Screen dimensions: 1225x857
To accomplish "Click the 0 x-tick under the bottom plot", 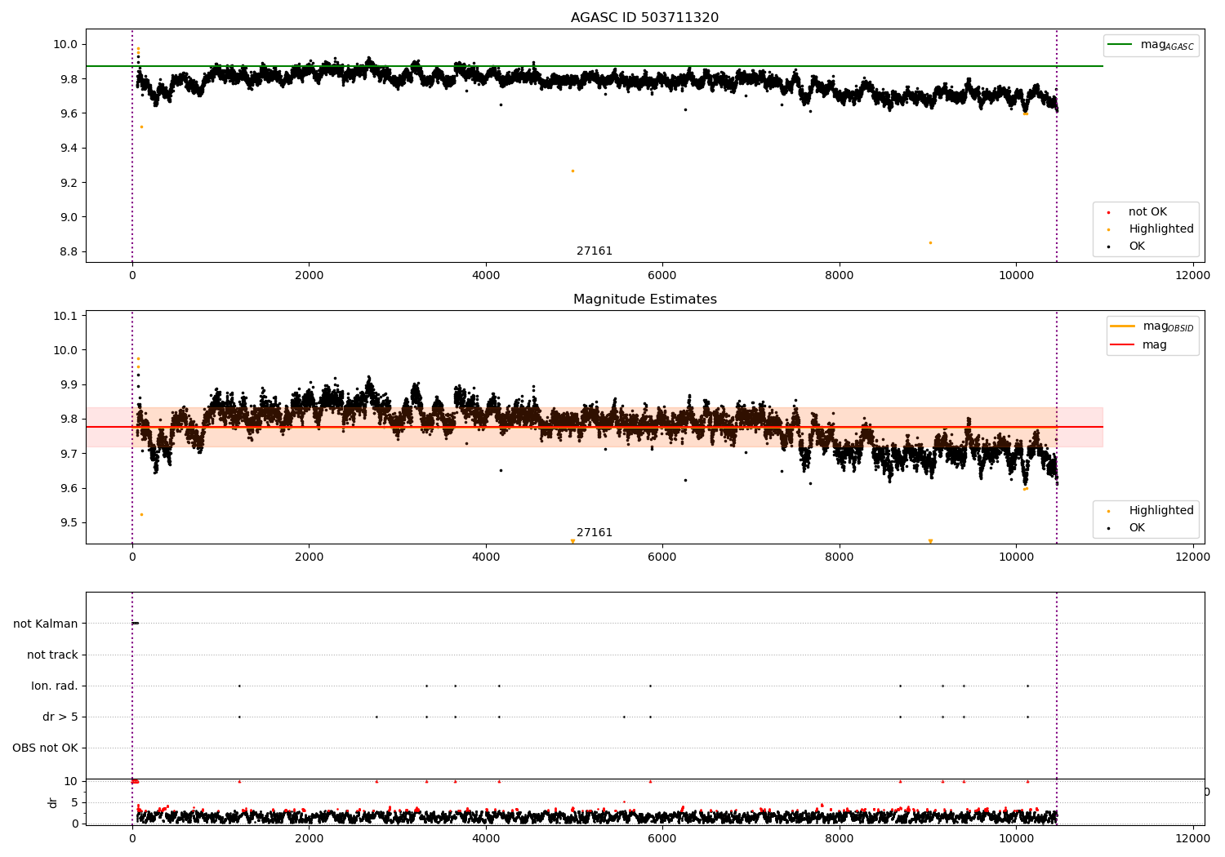I will pos(132,839).
